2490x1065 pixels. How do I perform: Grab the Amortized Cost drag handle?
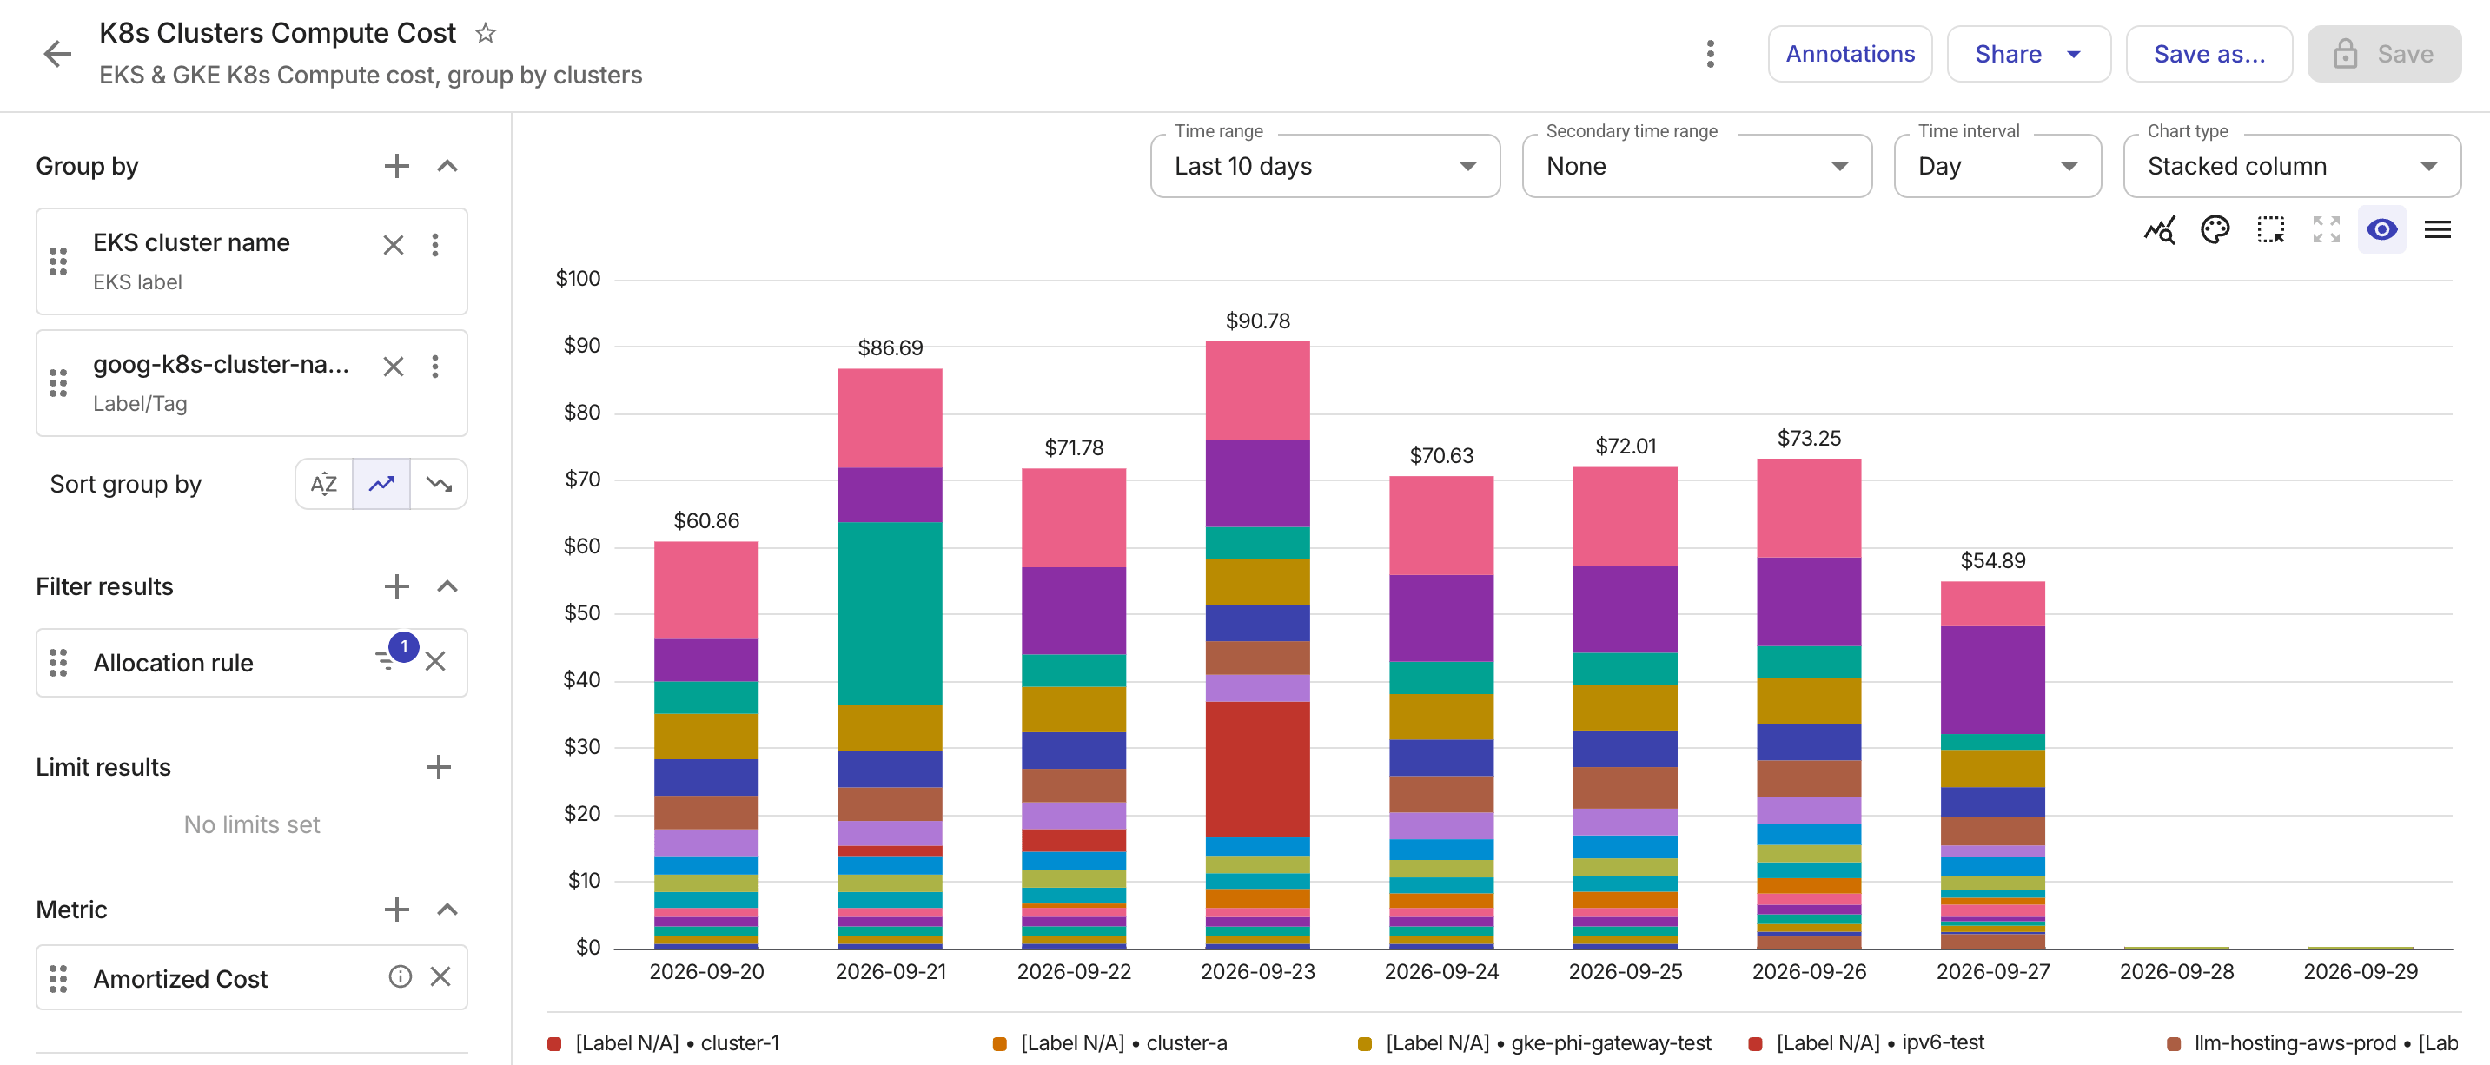[x=58, y=979]
